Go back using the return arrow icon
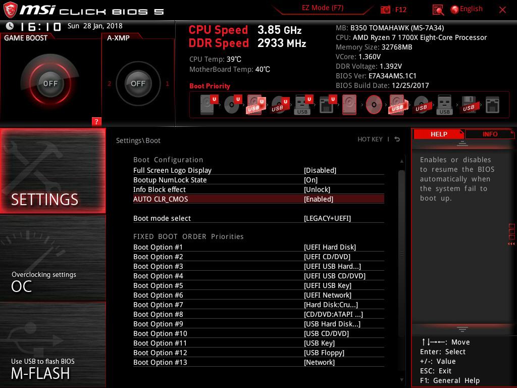The height and width of the screenshot is (388, 517). (397, 139)
